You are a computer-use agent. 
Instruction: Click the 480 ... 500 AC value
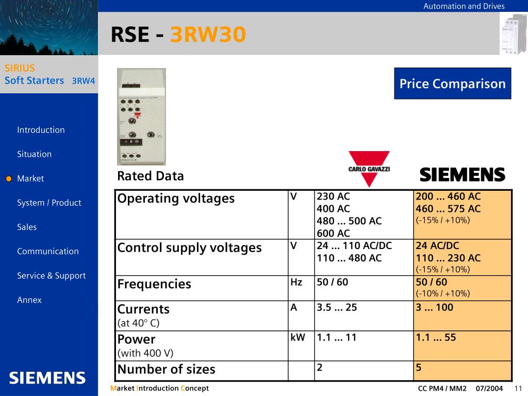349,221
